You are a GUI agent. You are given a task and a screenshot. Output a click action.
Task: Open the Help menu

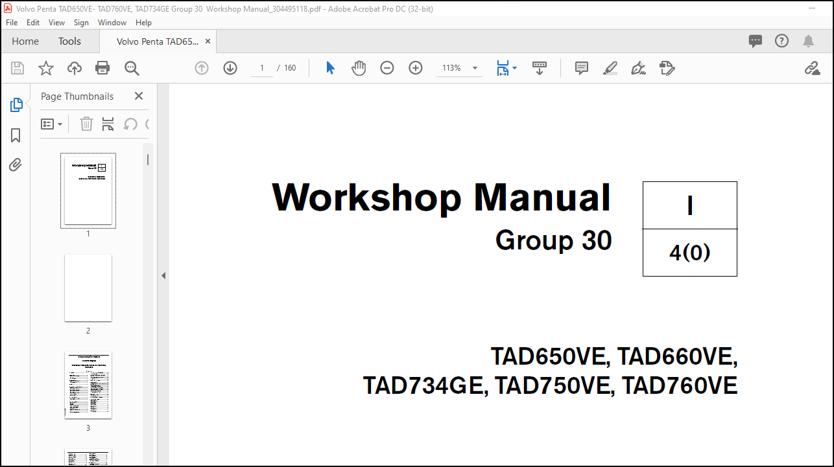point(143,22)
